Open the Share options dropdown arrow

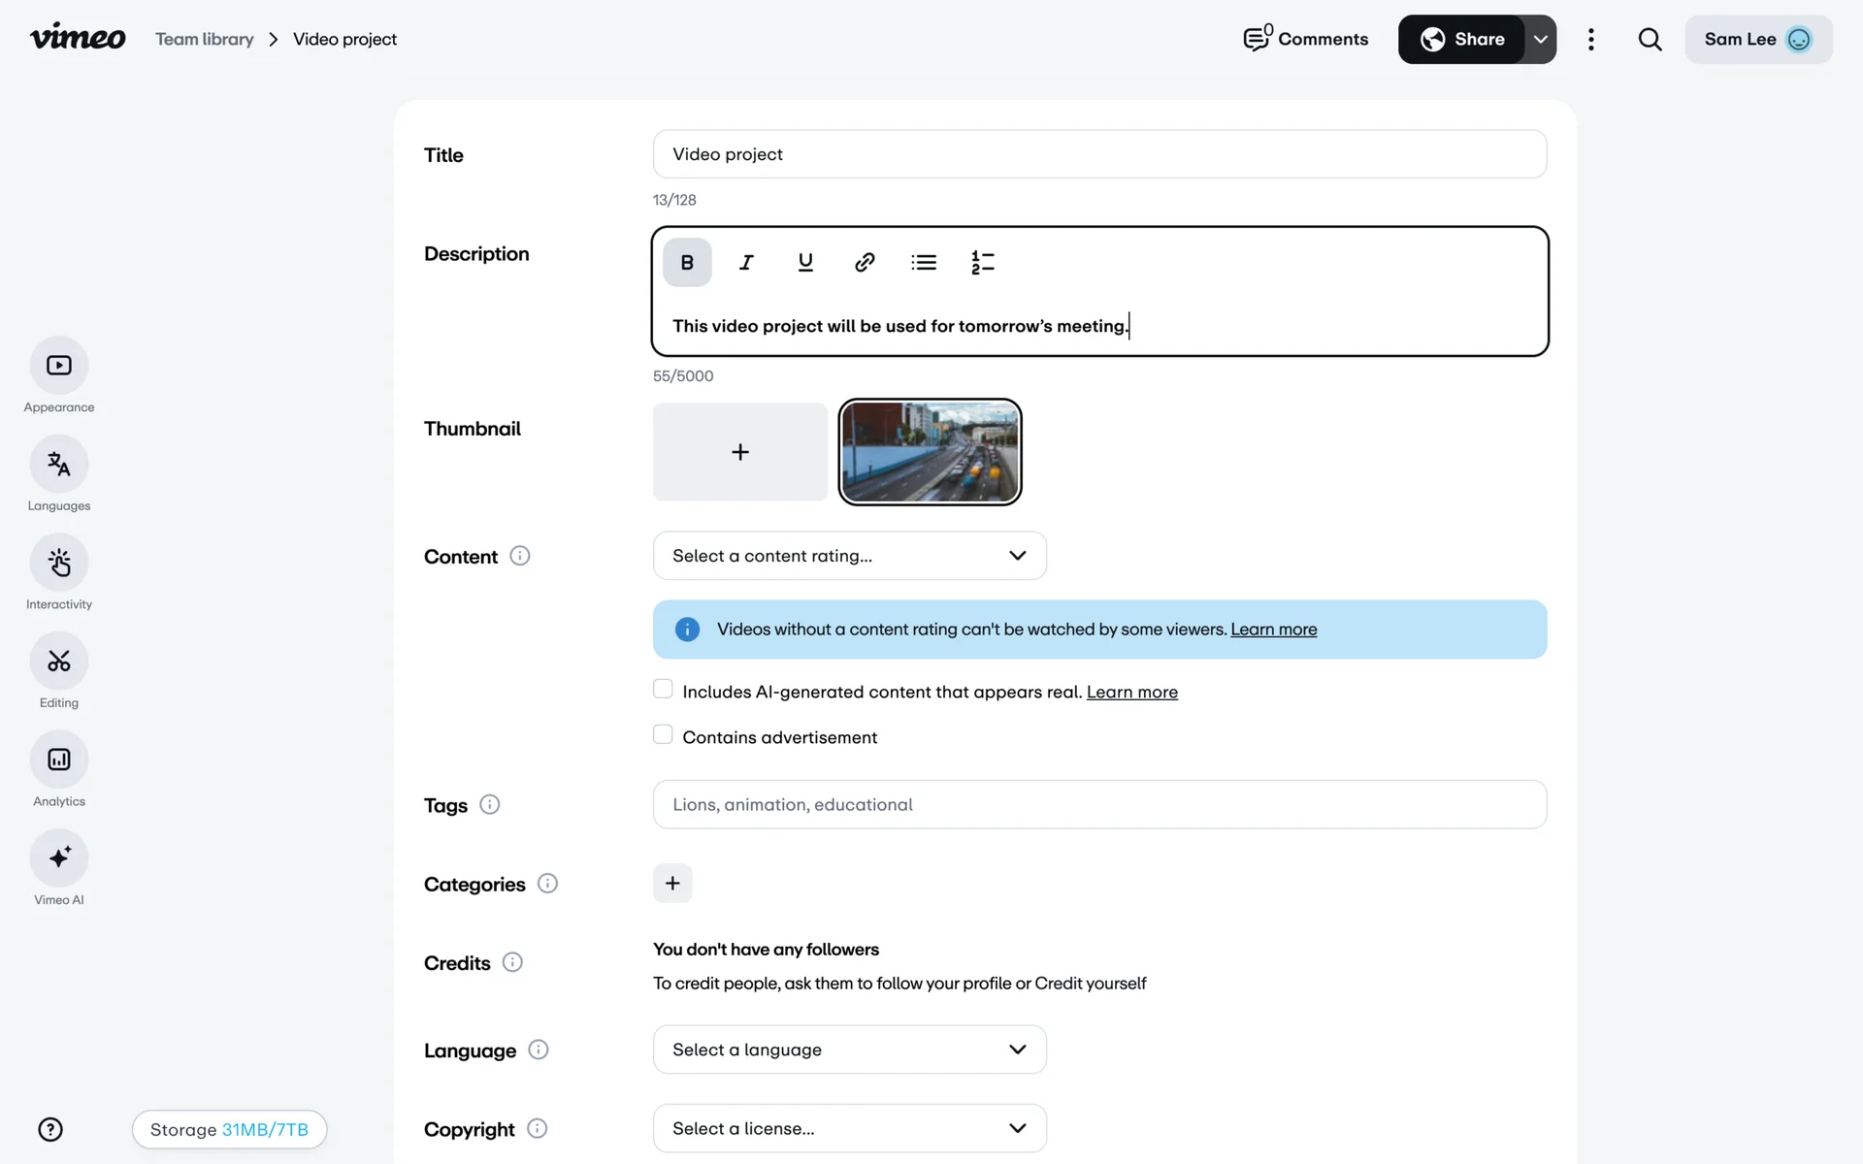[1540, 40]
